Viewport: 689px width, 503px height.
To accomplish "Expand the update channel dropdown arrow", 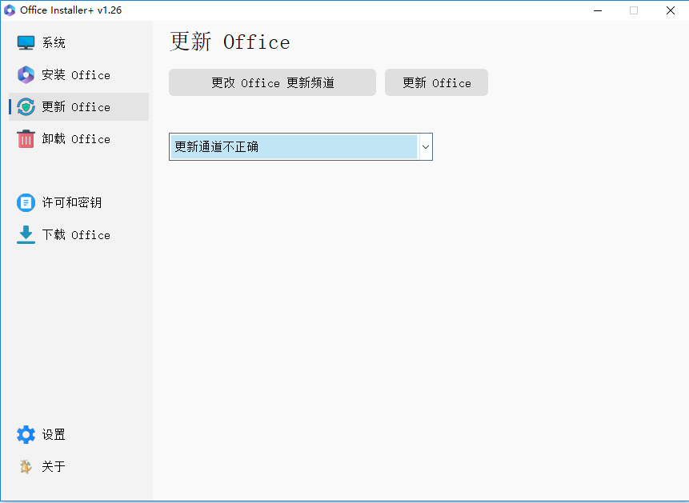I will point(426,147).
